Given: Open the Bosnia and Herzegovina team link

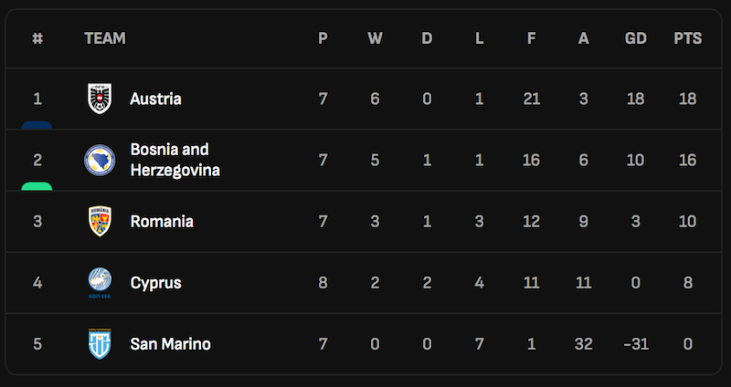Looking at the screenshot, I should pos(175,160).
